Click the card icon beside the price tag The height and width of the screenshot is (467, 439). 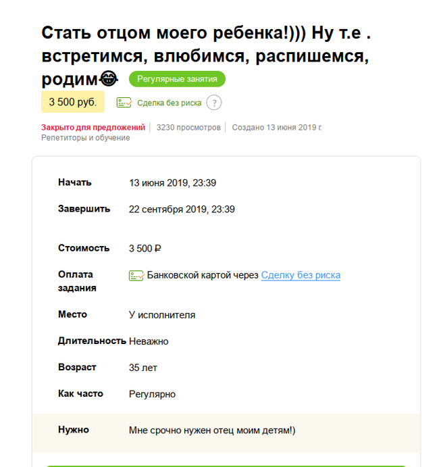point(124,103)
